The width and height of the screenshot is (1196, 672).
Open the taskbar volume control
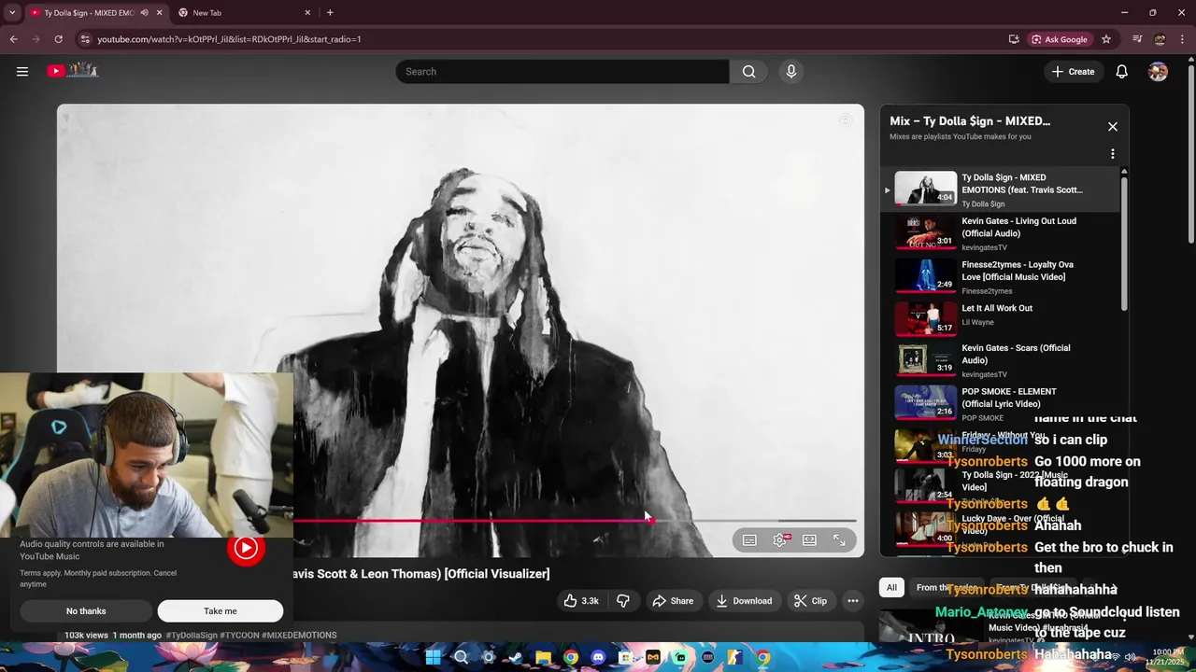(1131, 657)
